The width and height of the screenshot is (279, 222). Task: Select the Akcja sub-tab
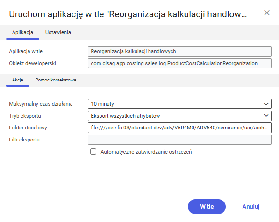click(17, 80)
